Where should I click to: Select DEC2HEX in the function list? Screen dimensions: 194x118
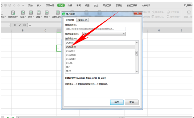click(x=100, y=55)
